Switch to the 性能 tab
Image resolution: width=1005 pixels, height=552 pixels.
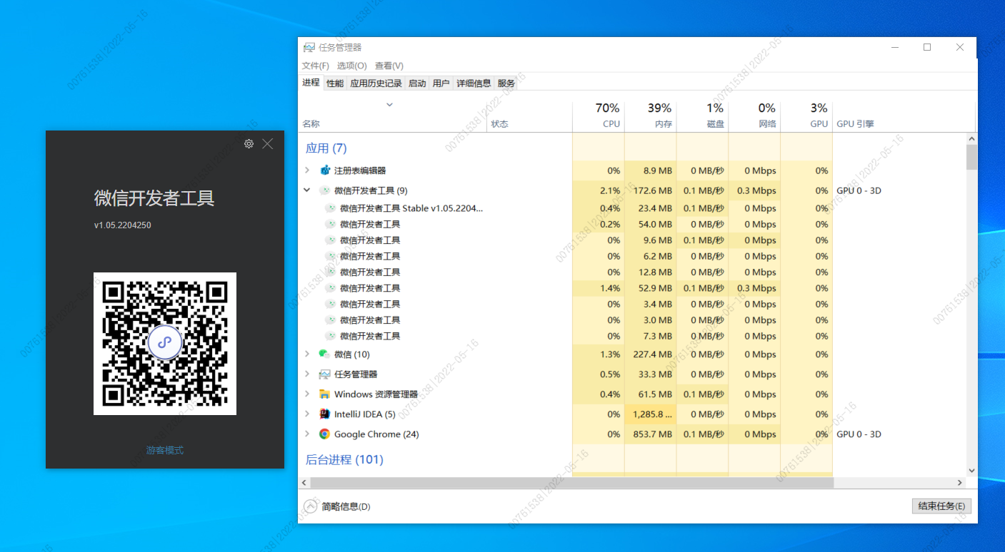pos(335,83)
